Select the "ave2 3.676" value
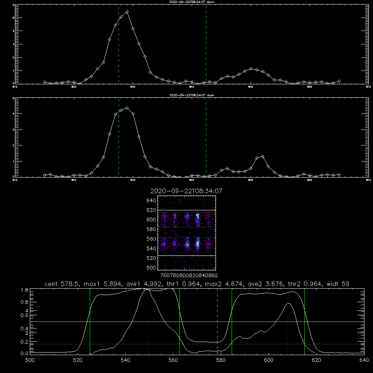 (x=266, y=284)
